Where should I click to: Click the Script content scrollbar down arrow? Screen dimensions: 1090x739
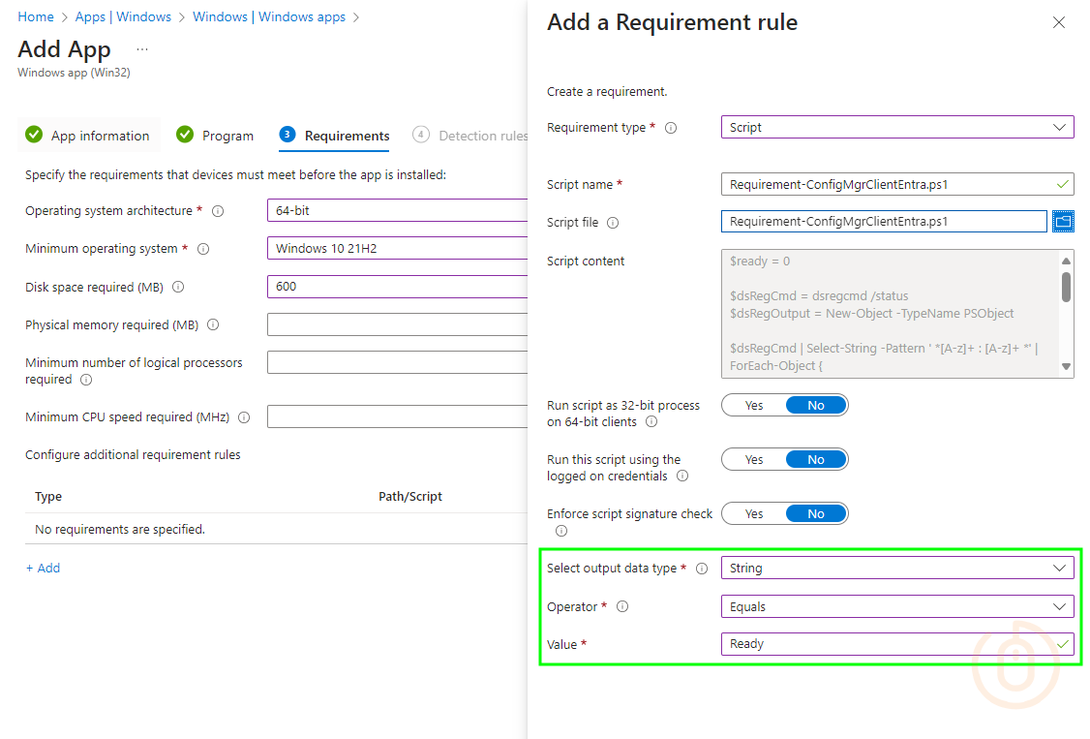pos(1066,367)
